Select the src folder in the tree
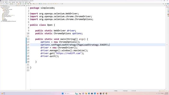The width and height of the screenshot is (169, 95). coord(3,18)
